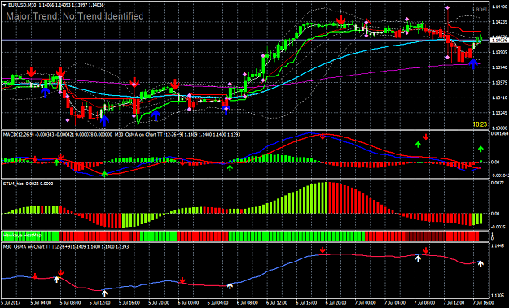The width and height of the screenshot is (509, 308).
Task: Click the 1.13410 price level on the axis
Action: pyautogui.click(x=499, y=98)
